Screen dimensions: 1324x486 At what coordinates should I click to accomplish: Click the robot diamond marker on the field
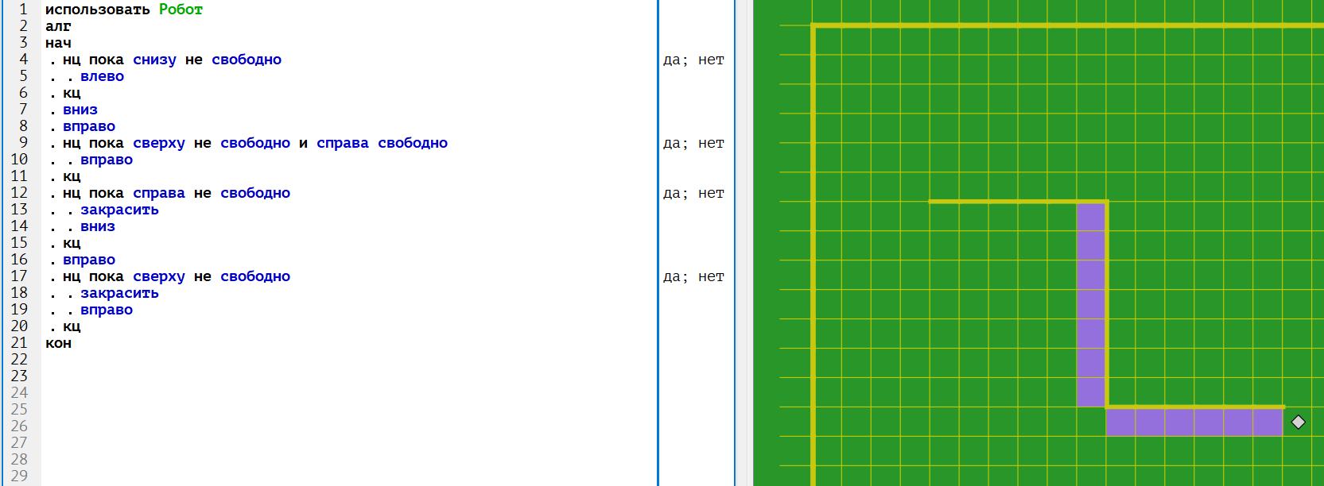[1298, 422]
